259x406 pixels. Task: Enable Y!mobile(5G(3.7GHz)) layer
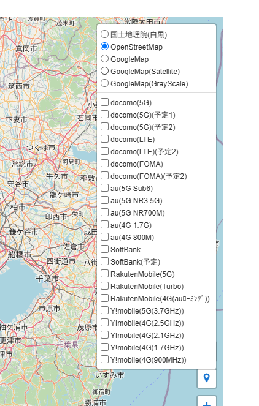tap(104, 310)
